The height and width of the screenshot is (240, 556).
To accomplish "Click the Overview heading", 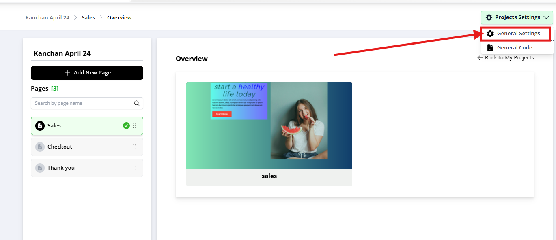I will point(192,59).
